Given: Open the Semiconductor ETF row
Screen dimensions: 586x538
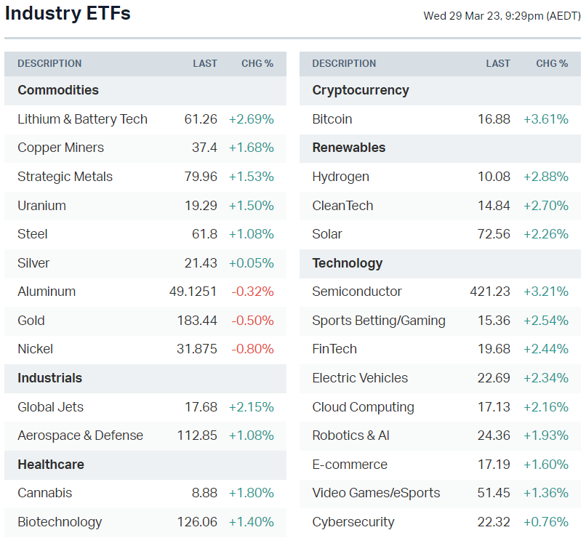Looking at the screenshot, I should 357,292.
